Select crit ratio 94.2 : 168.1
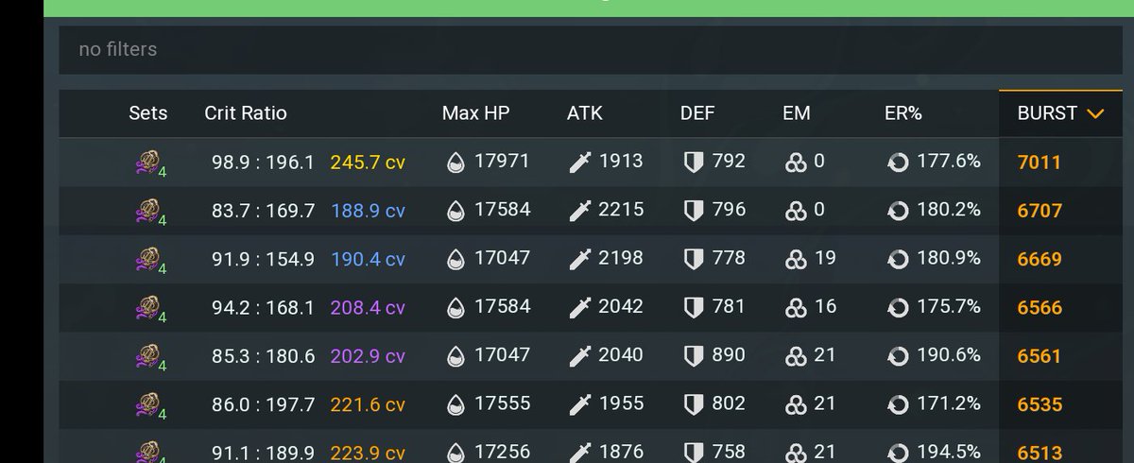Image resolution: width=1134 pixels, height=463 pixels. tap(263, 308)
